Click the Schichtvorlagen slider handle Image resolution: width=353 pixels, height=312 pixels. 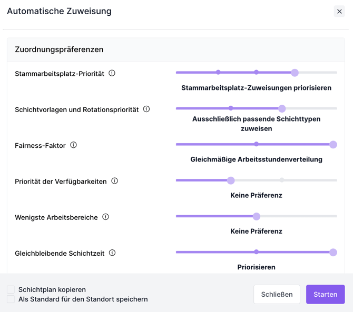click(x=282, y=108)
